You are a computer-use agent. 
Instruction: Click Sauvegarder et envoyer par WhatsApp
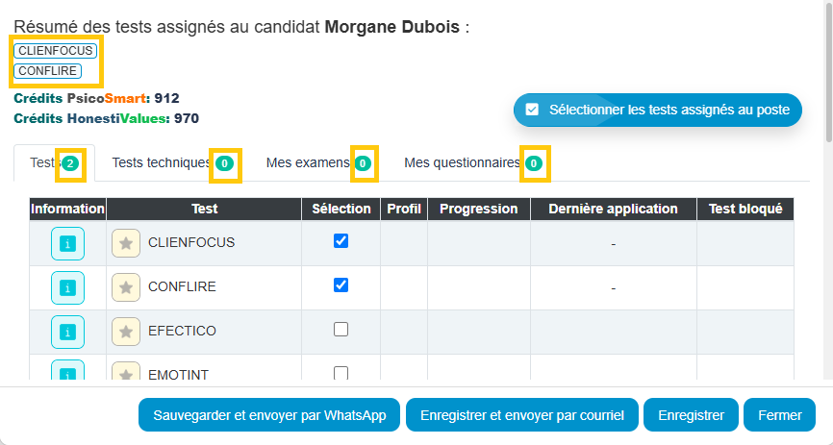click(x=269, y=415)
